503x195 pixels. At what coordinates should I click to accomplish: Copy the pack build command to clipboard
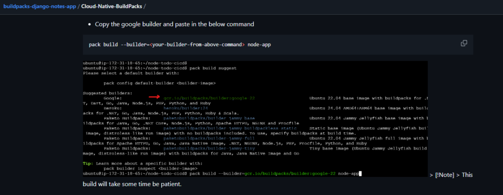coord(464,43)
